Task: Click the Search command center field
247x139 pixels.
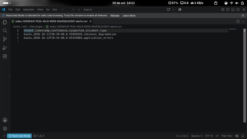Action: pyautogui.click(x=123, y=10)
